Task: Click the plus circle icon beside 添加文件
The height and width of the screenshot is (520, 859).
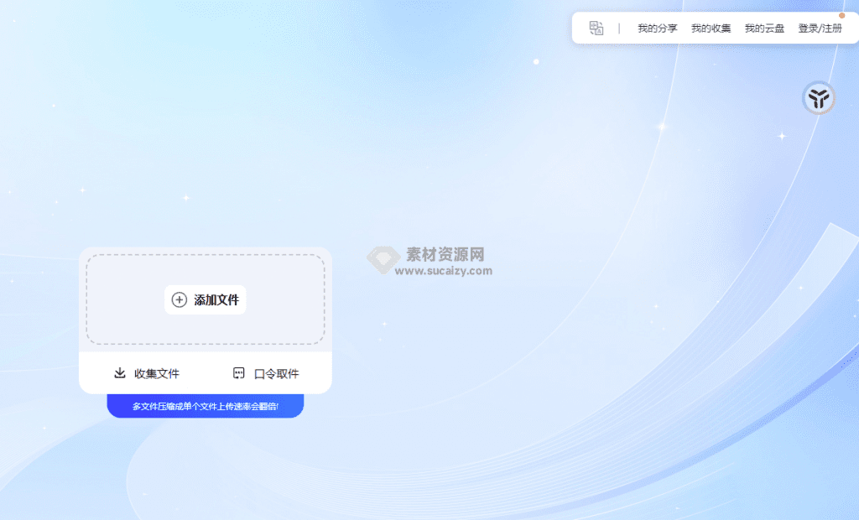Action: 180,299
